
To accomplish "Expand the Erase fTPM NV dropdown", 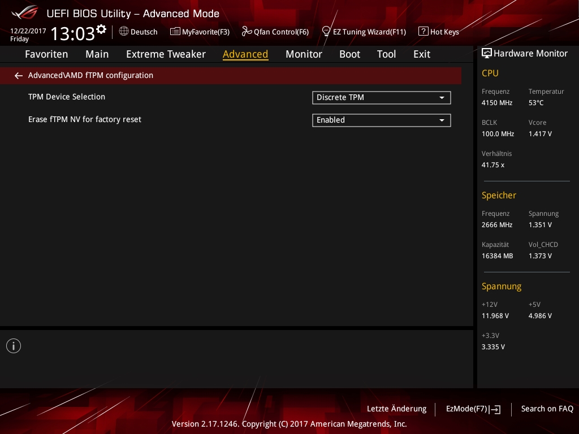I will pyautogui.click(x=381, y=120).
